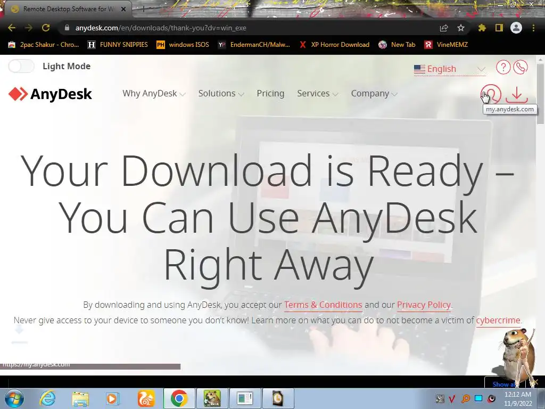
Task: Open the VineMEMZ bookmark
Action: 447,45
